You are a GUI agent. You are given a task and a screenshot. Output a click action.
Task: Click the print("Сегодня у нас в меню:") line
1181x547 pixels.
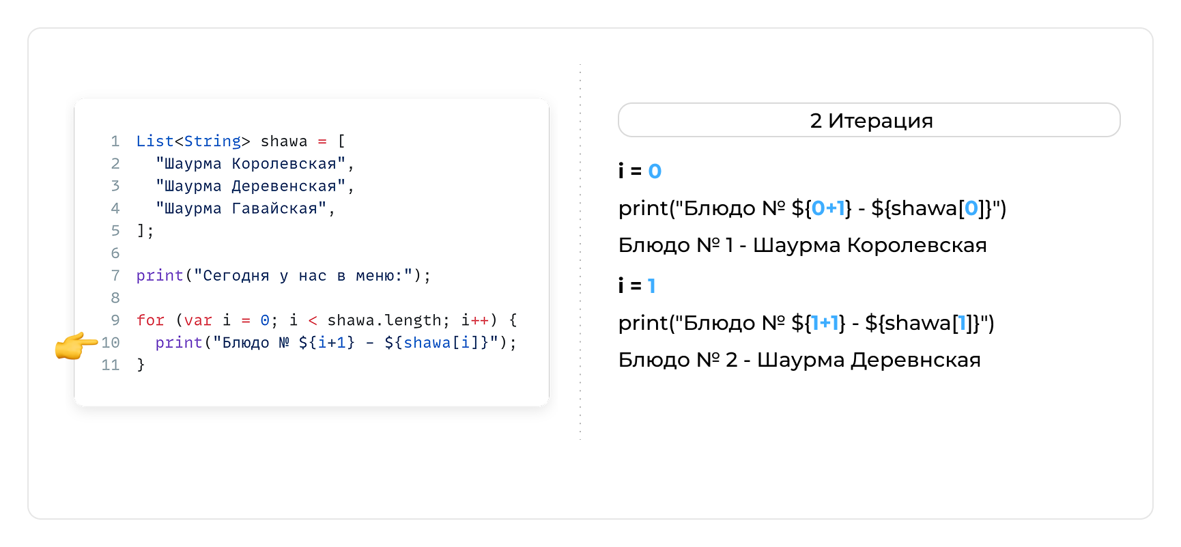(283, 276)
